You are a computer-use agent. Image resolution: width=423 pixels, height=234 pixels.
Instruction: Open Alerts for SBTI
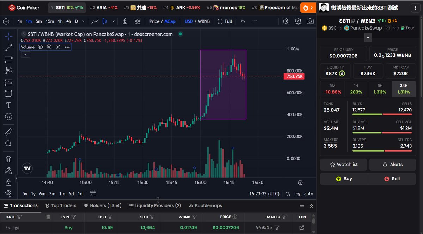pos(392,164)
